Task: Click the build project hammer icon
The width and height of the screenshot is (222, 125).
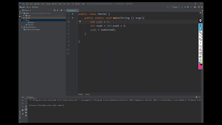Action: click(168, 7)
